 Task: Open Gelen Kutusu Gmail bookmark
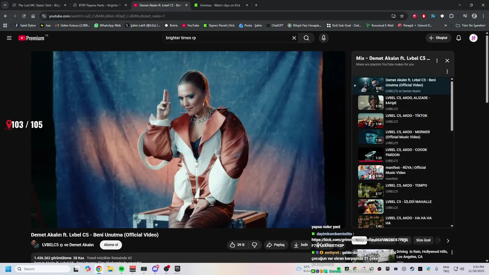(x=73, y=25)
